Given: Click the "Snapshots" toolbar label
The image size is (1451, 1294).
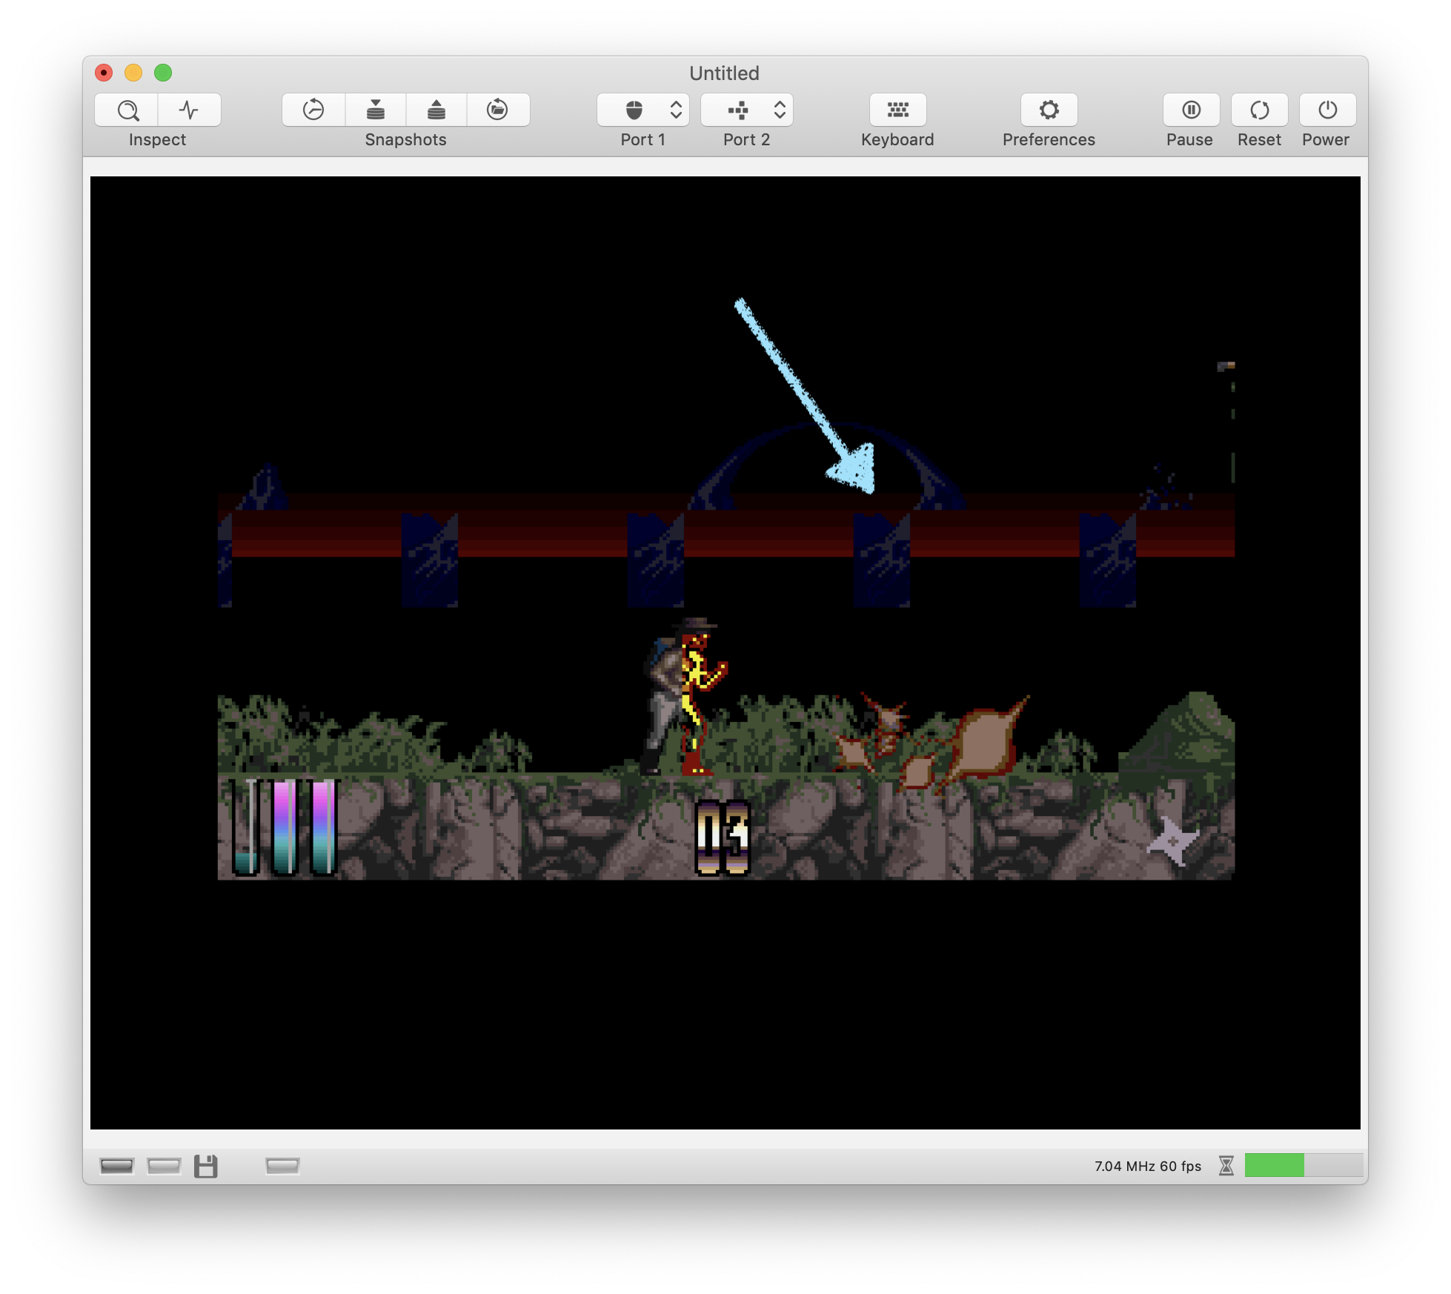Looking at the screenshot, I should click(x=405, y=139).
